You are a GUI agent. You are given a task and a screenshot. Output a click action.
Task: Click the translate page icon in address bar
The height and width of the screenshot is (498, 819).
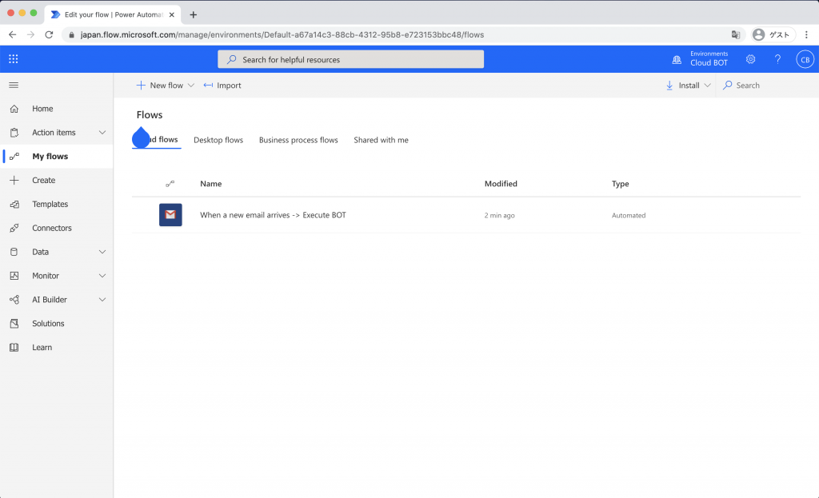(736, 34)
